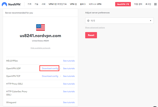Image resolution: width=158 pixels, height=107 pixels.
Task: Open the 지원 센터 link
Action: [x=138, y=4]
